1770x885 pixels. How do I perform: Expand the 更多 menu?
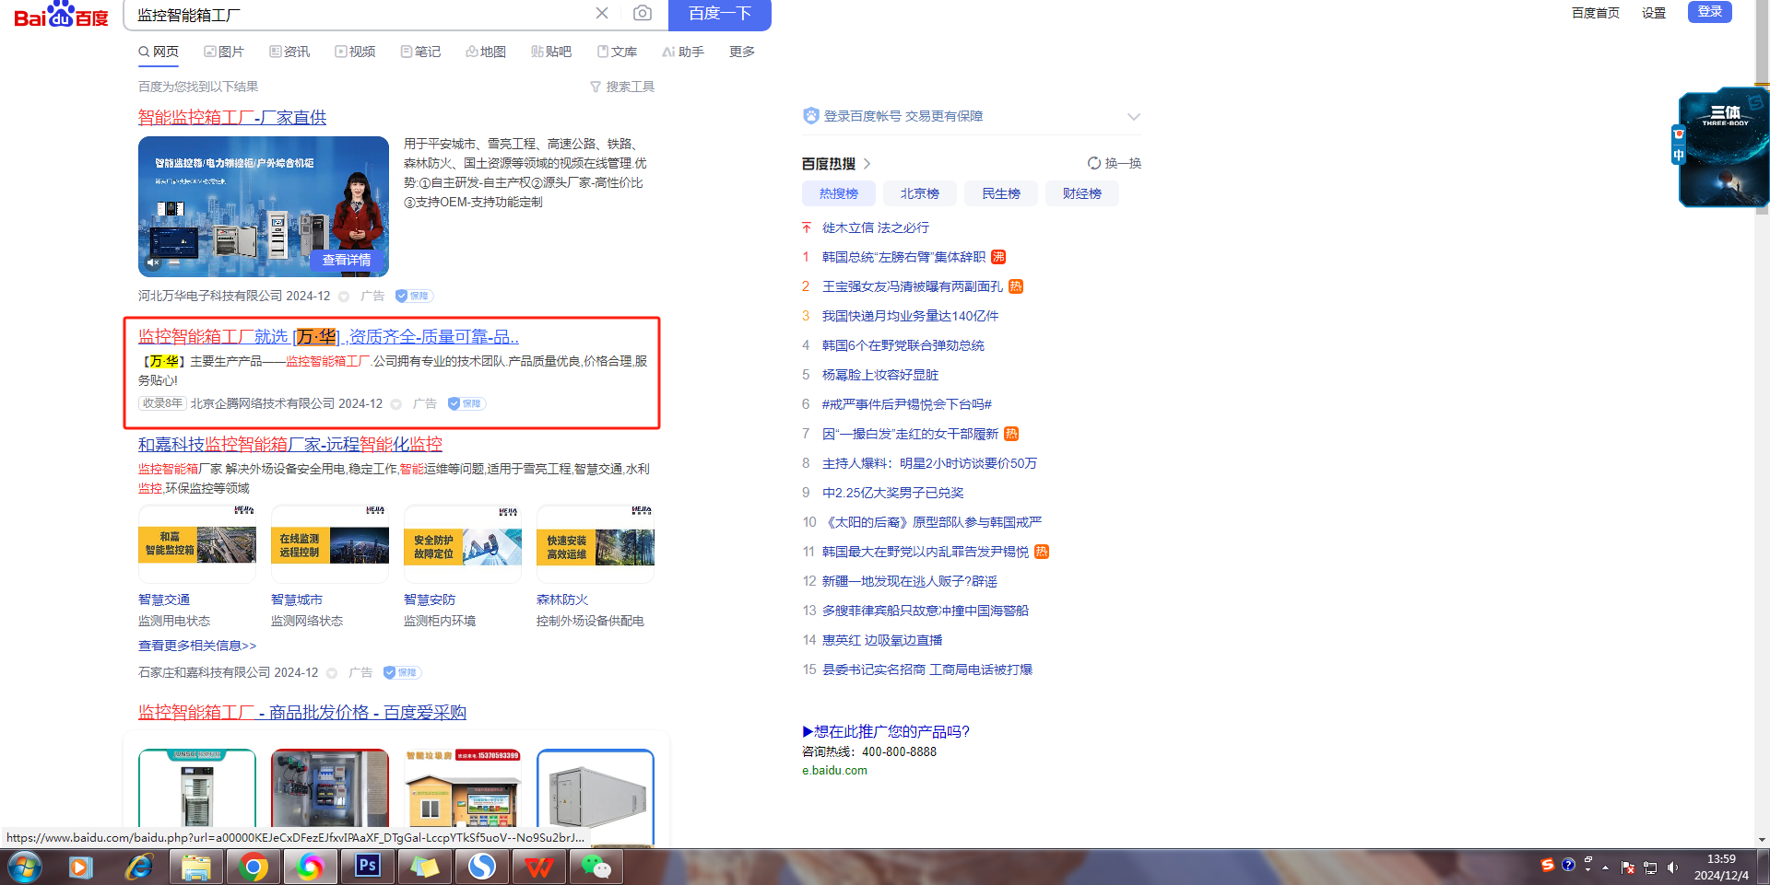click(742, 52)
